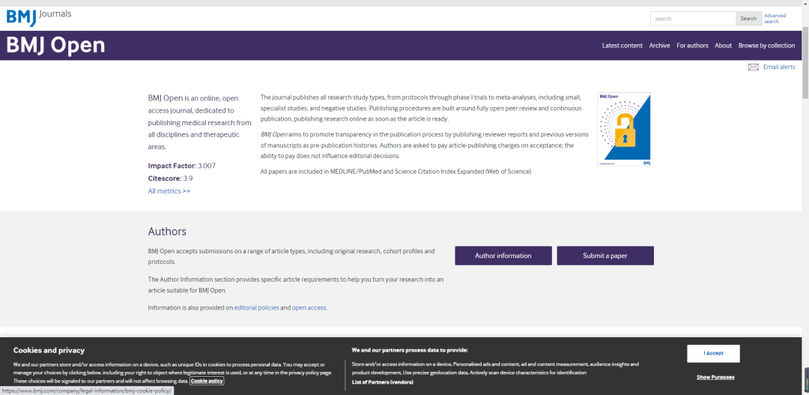Accept cookies with I Accept button
This screenshot has height=395, width=809.
pyautogui.click(x=713, y=354)
